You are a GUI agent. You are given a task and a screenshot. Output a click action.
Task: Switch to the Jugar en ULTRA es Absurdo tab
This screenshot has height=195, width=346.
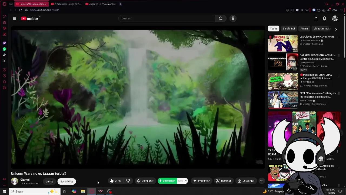[x=100, y=4]
